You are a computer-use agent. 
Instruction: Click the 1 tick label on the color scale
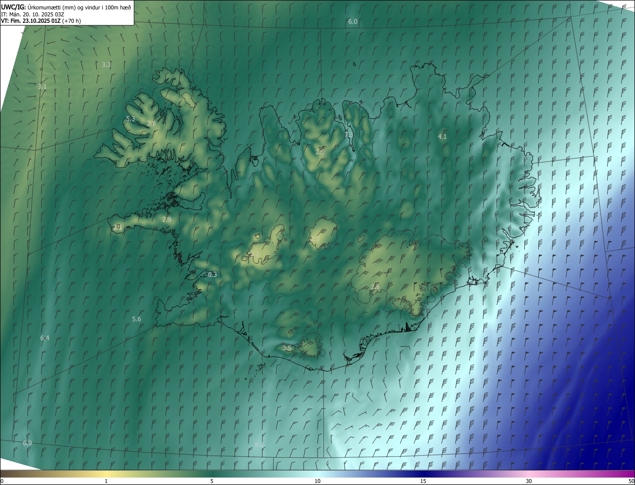coord(106,481)
